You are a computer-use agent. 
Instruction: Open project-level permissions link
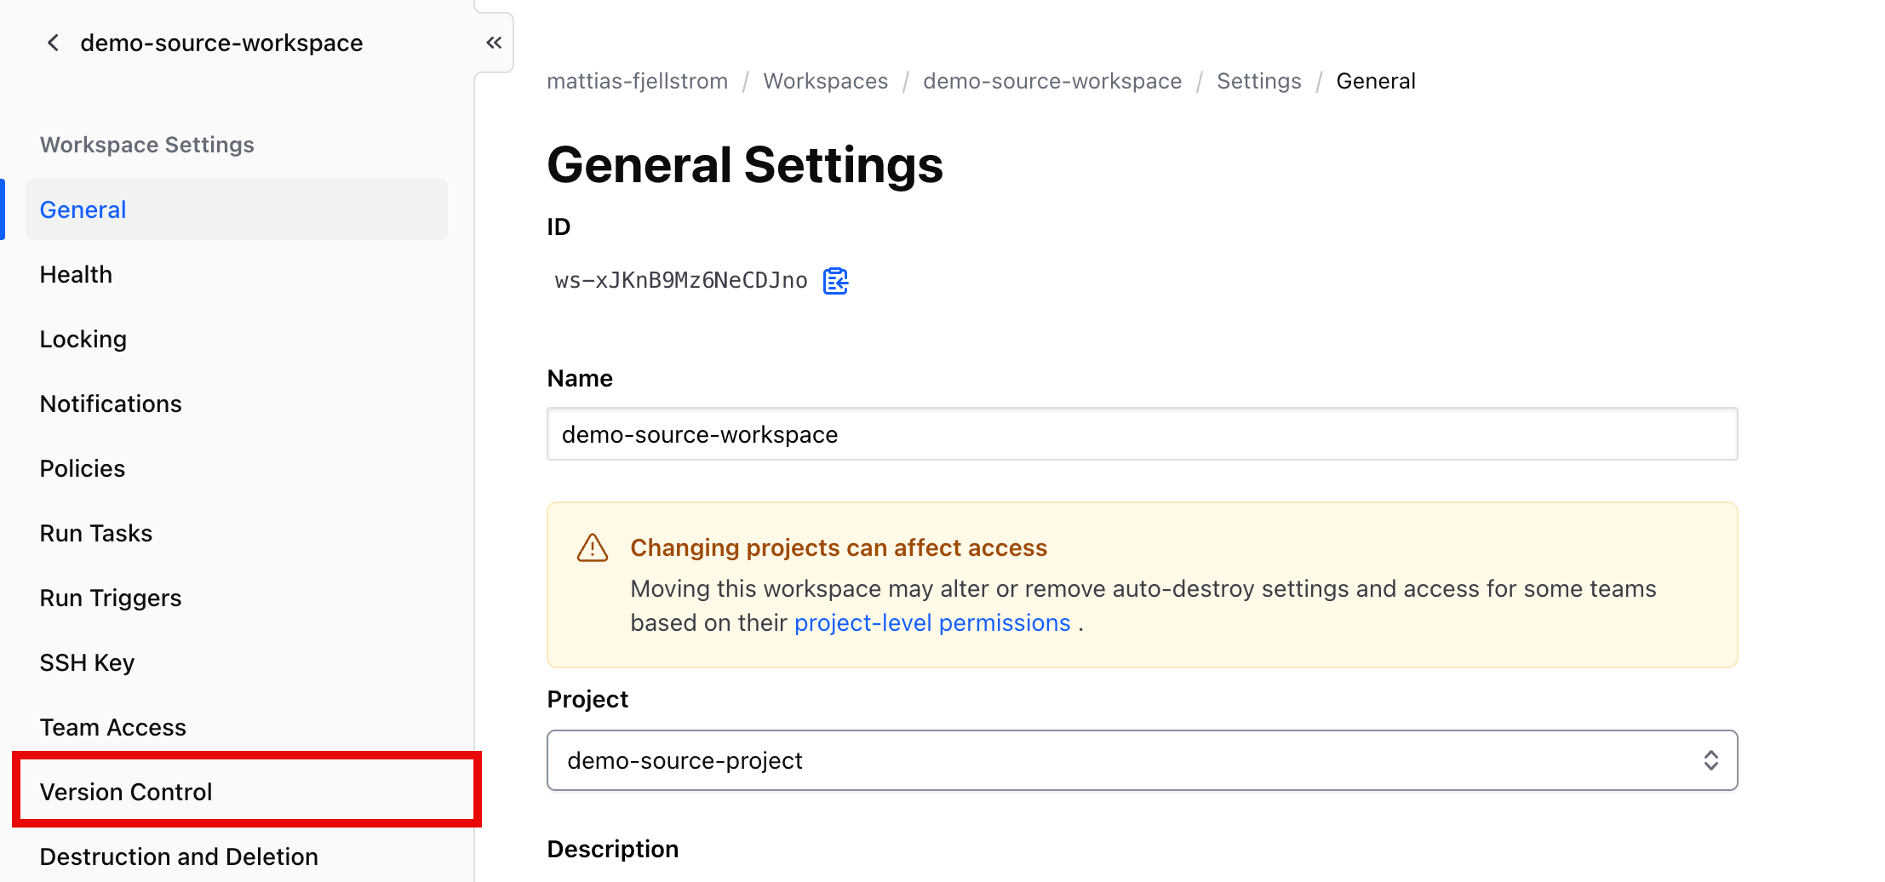(932, 622)
